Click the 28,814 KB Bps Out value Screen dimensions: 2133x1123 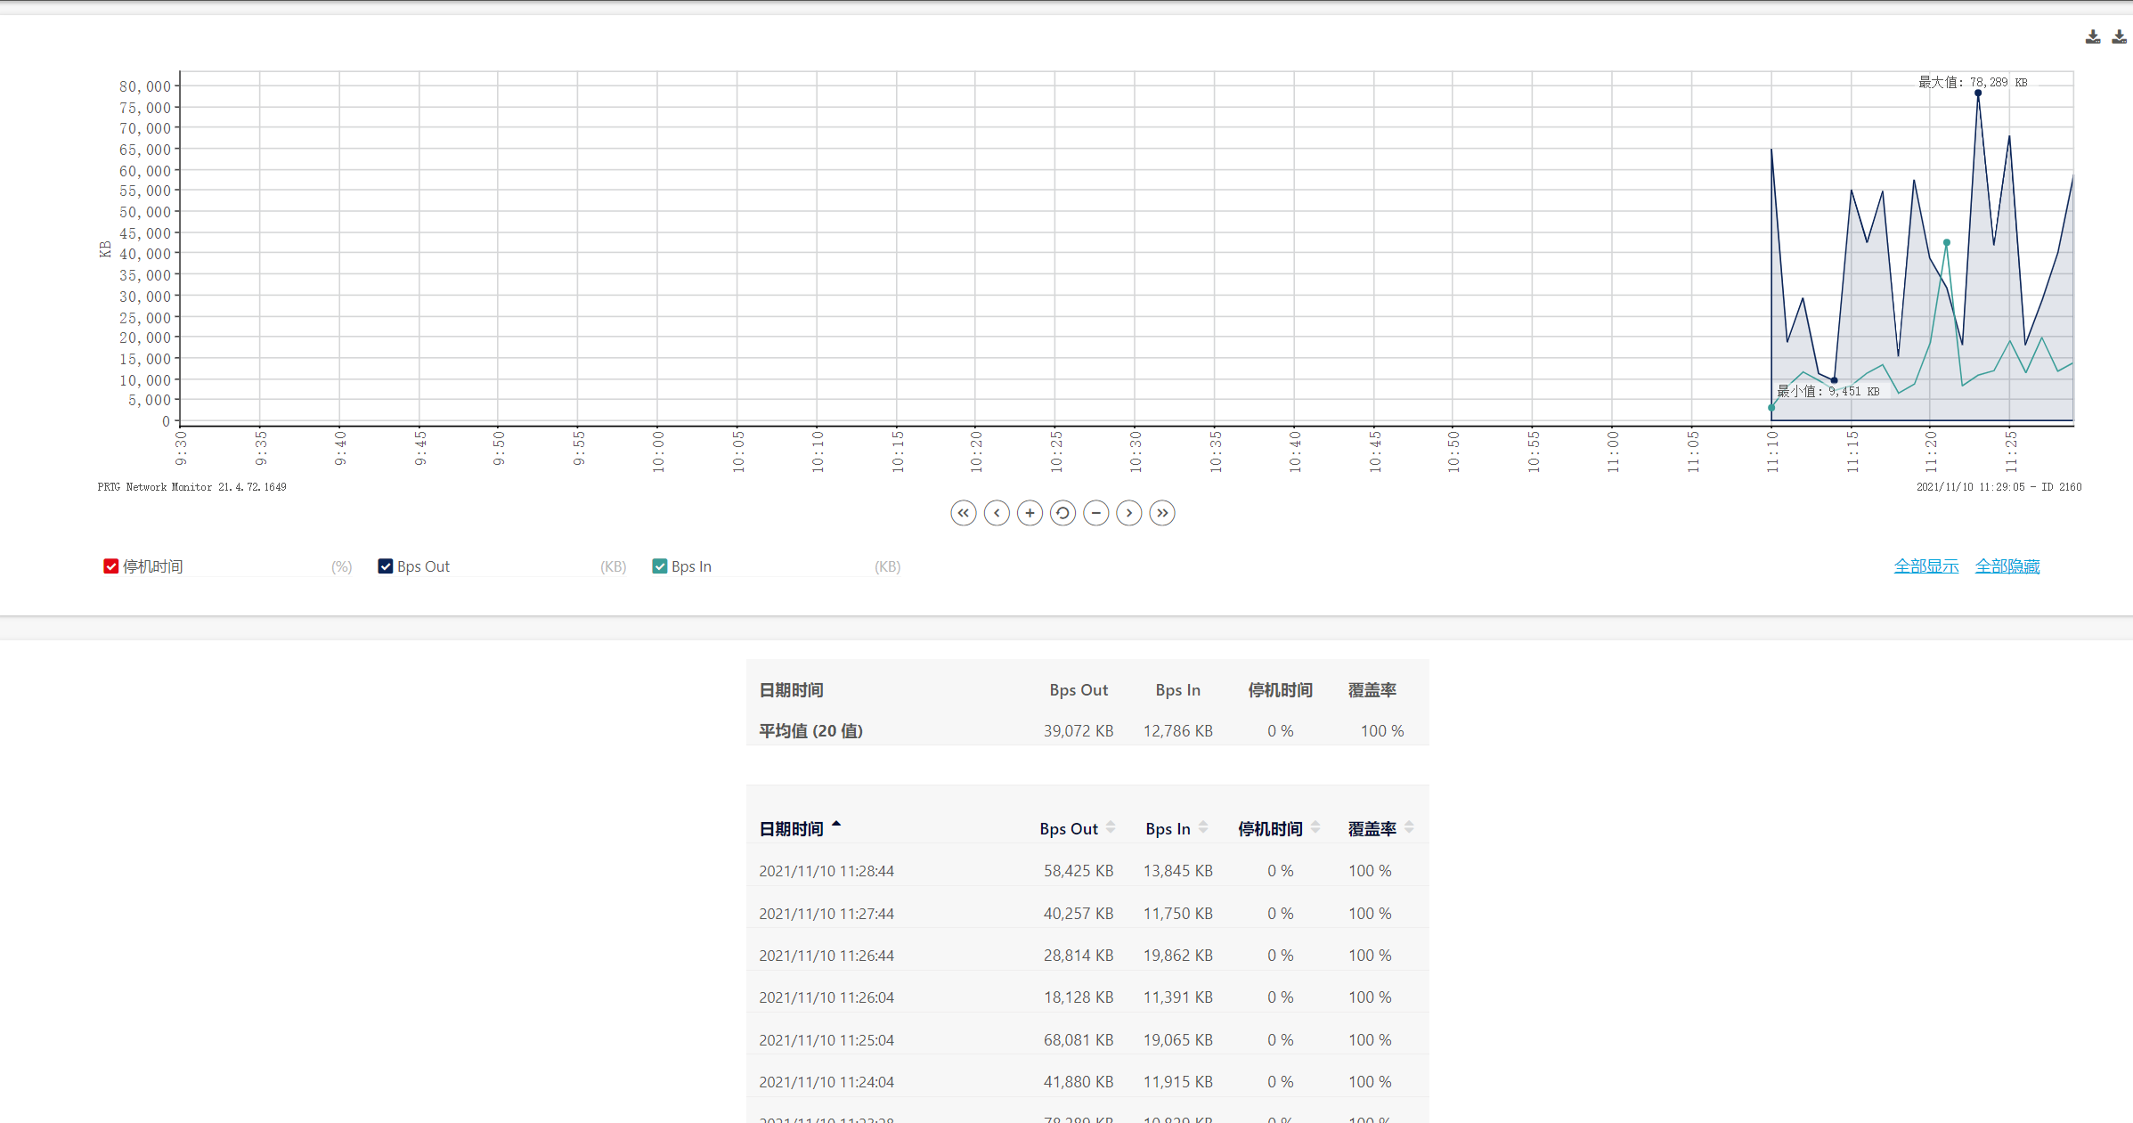(x=1079, y=956)
